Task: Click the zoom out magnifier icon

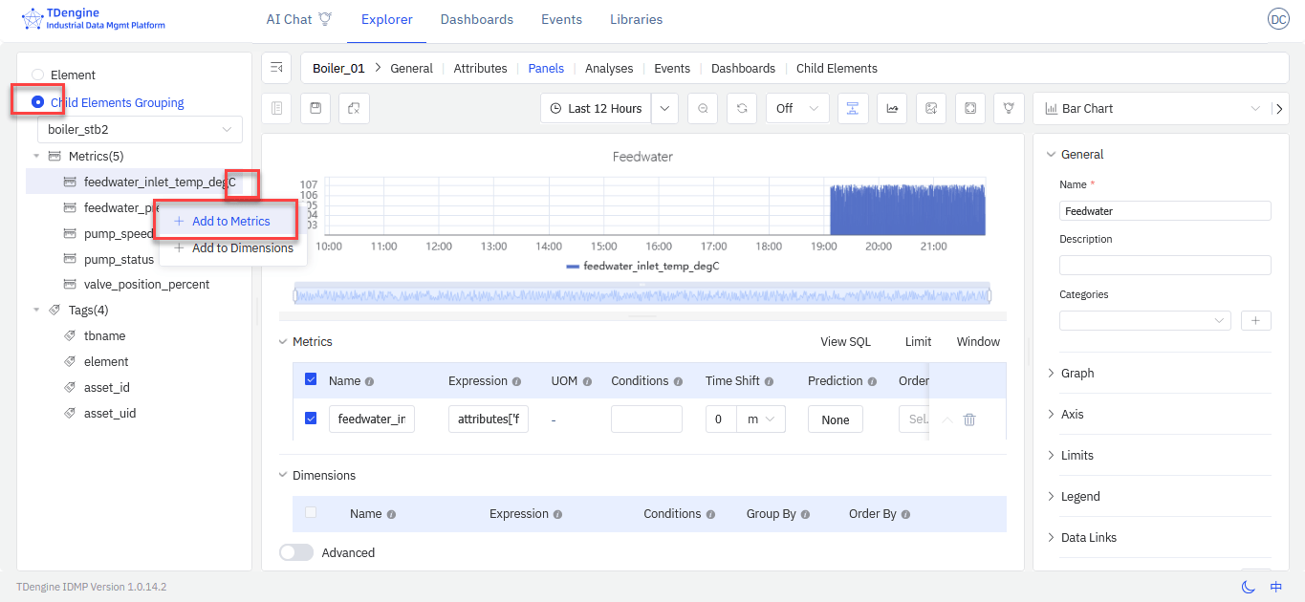Action: tap(703, 109)
